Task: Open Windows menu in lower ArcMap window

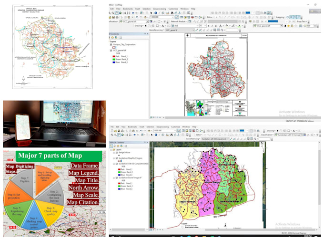Action: (186, 127)
